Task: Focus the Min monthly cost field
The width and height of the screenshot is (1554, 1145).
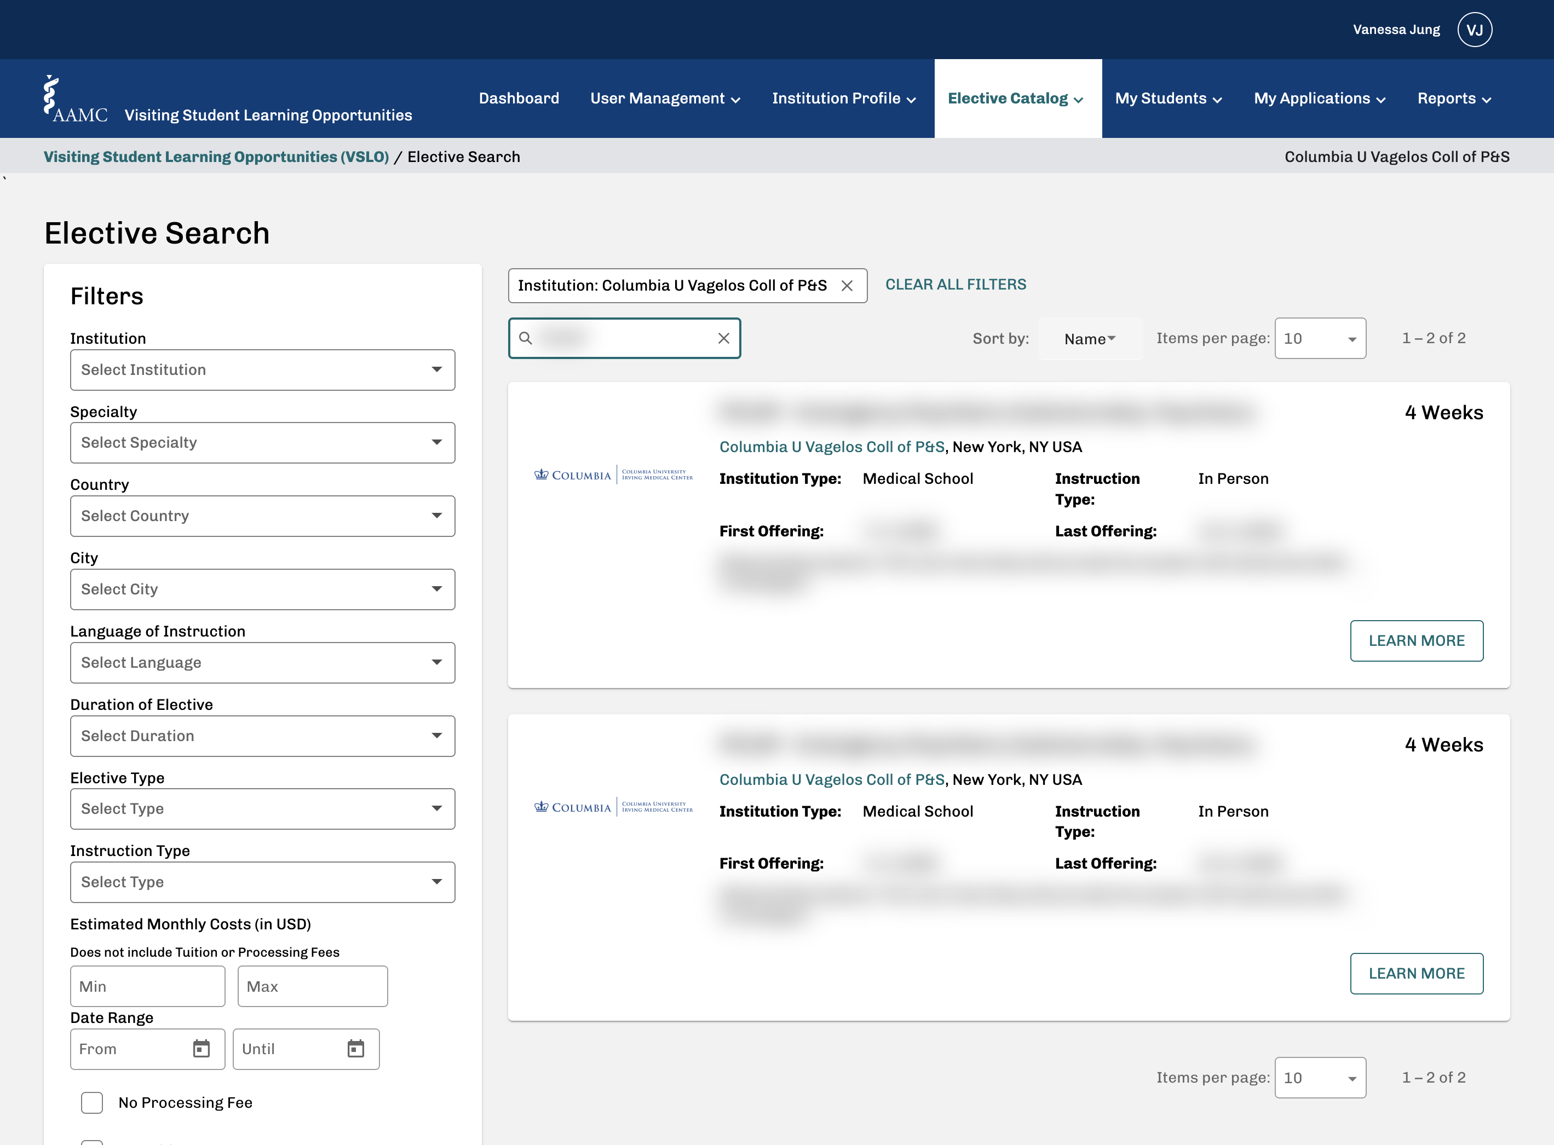Action: coord(148,986)
